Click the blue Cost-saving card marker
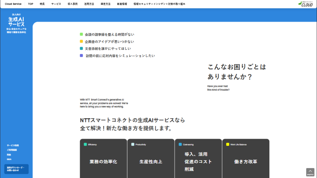 (180, 144)
